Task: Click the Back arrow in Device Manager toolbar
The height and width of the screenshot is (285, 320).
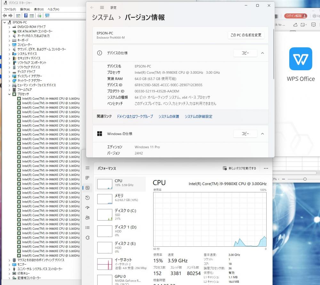Action: pyautogui.click(x=5, y=15)
